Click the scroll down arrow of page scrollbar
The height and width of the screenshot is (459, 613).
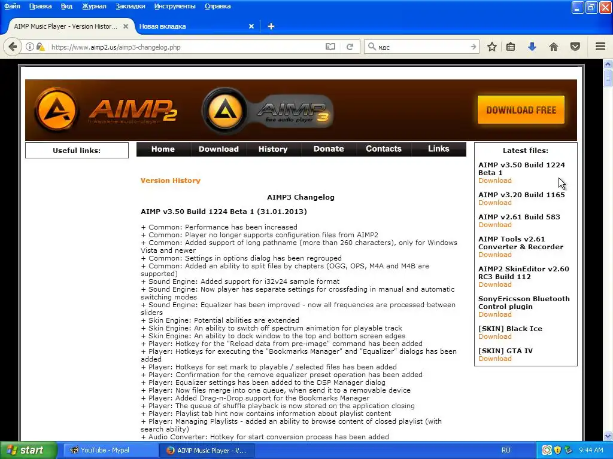click(x=608, y=436)
